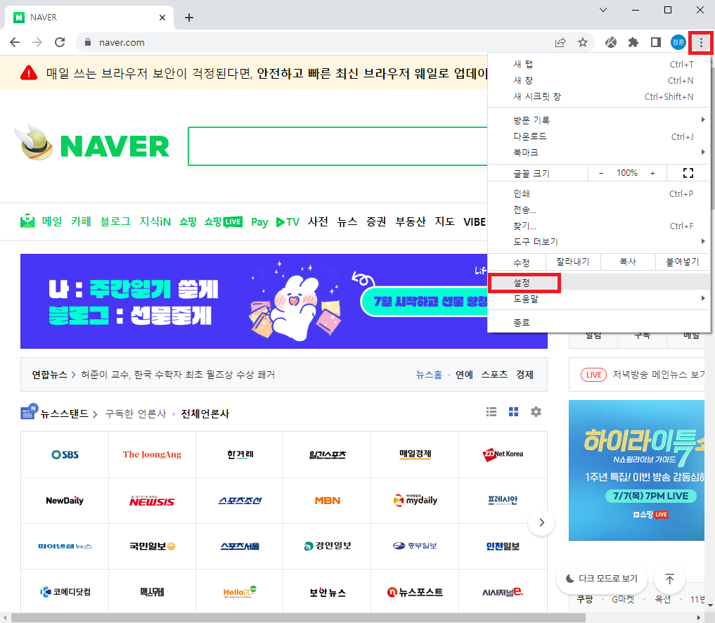Bookmark this page with the star icon
Screen dimensions: 715x623
click(583, 42)
